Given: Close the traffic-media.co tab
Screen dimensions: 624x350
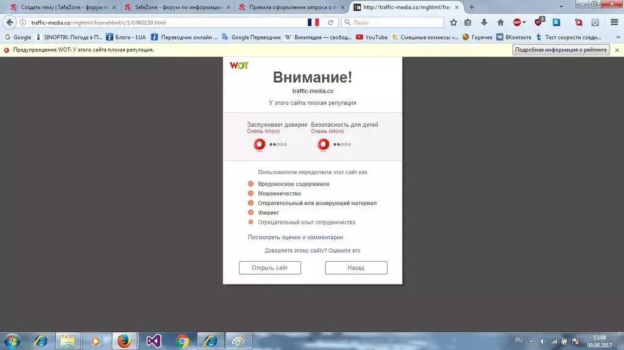Looking at the screenshot, I should [x=457, y=7].
